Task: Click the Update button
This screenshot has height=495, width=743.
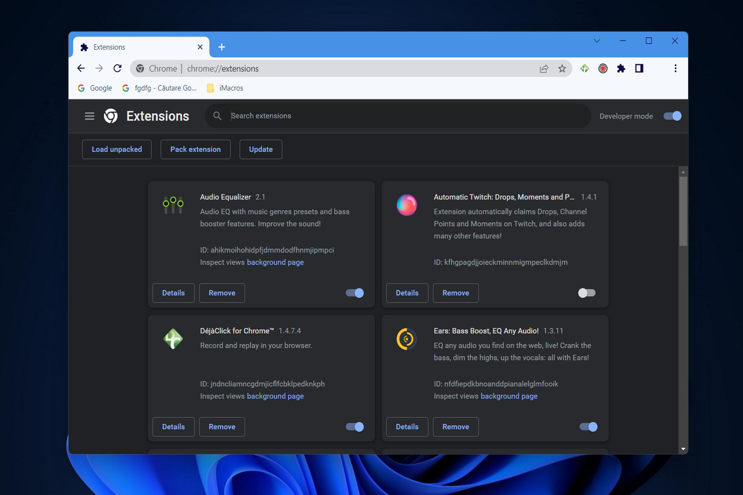Action: click(x=261, y=149)
